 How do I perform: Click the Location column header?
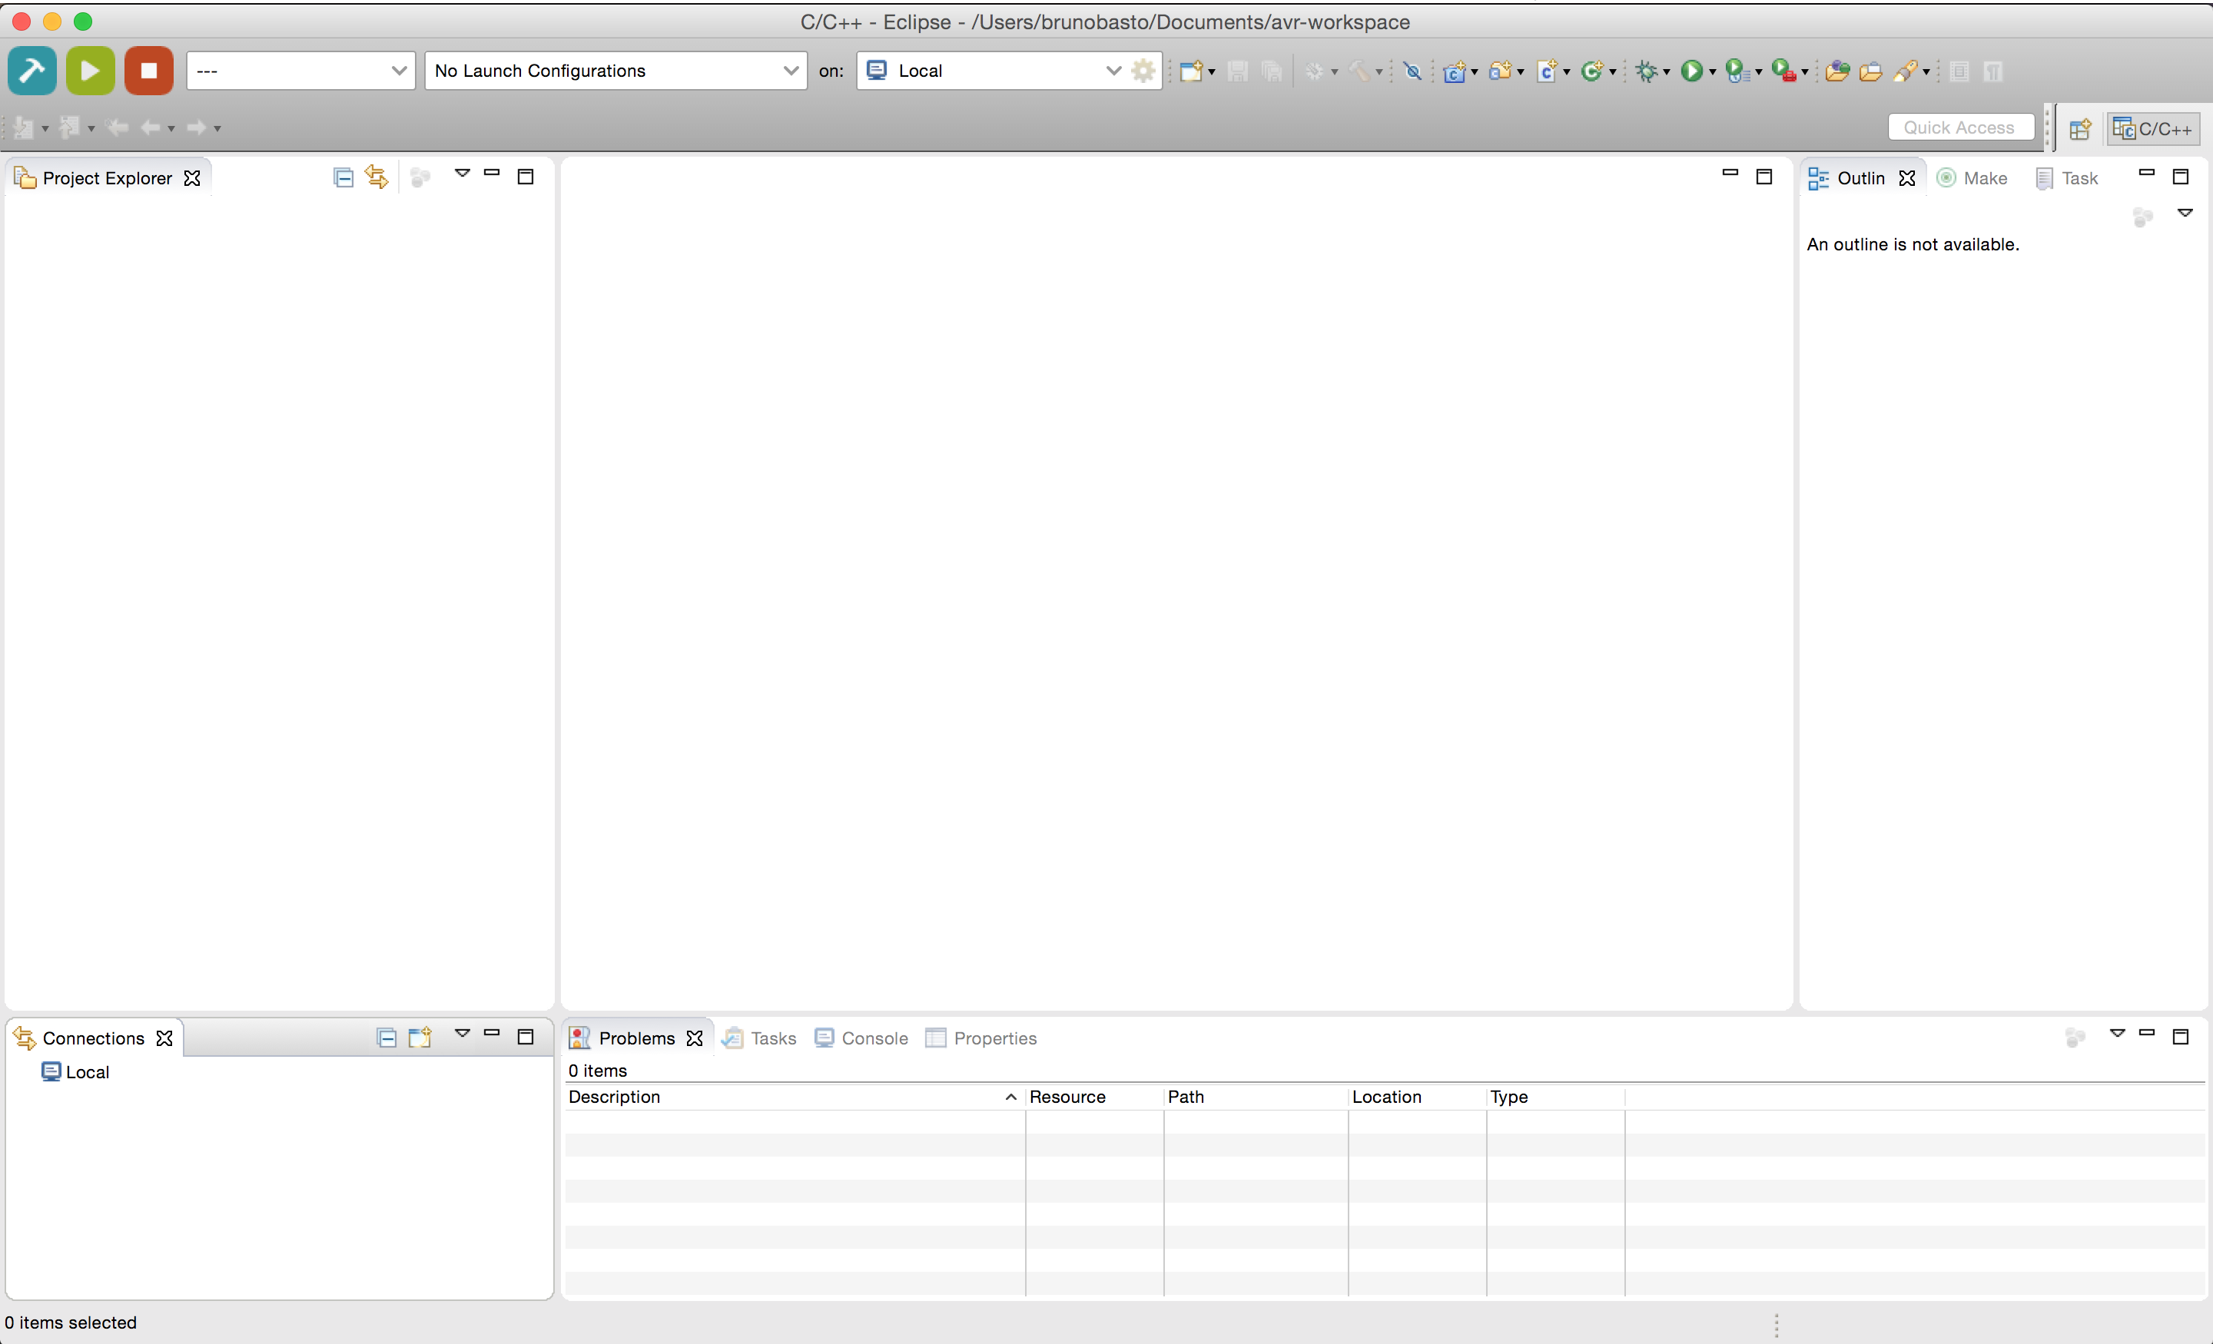[1417, 1097]
